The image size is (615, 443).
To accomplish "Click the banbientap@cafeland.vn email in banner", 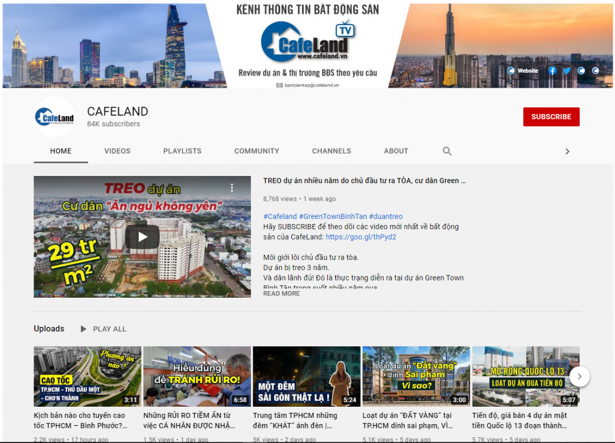I will pyautogui.click(x=308, y=85).
